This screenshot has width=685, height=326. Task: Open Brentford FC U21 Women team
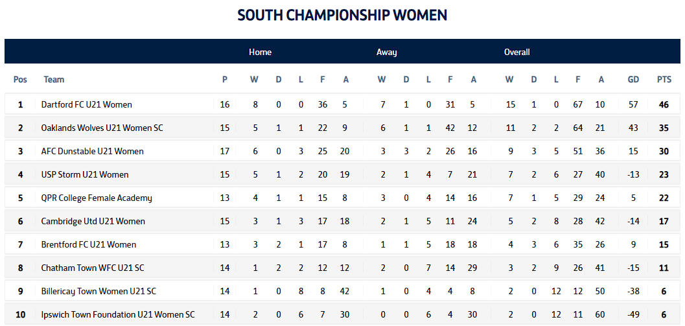(89, 244)
